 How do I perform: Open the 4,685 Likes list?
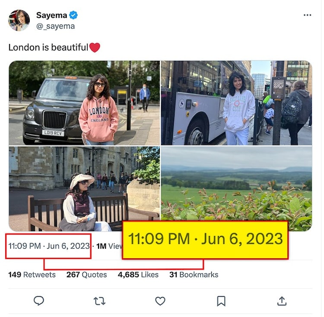(138, 275)
